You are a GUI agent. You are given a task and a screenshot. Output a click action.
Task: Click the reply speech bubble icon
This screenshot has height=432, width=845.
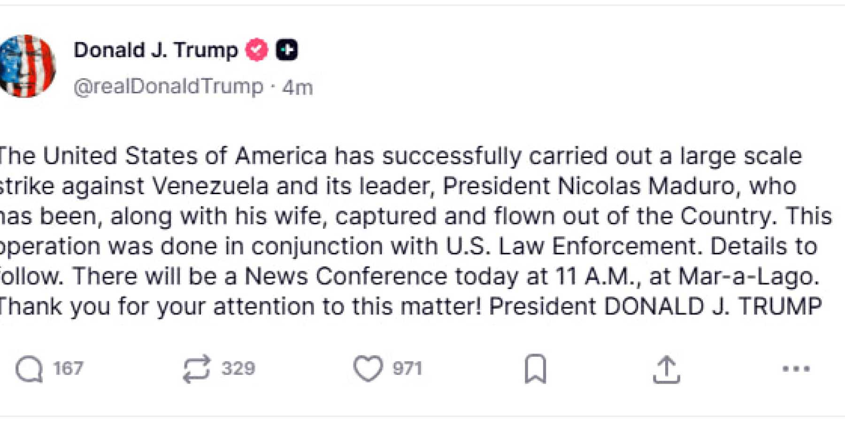[x=29, y=369]
